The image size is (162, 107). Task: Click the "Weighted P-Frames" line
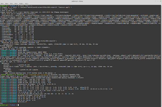pos(23,95)
